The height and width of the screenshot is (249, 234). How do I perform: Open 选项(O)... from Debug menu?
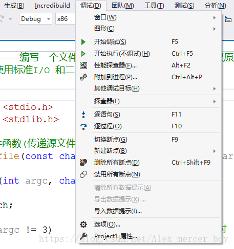pyautogui.click(x=148, y=224)
